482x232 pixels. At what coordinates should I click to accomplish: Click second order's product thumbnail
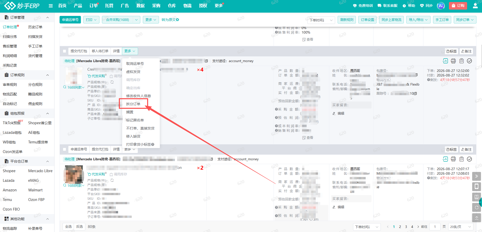[73, 174]
